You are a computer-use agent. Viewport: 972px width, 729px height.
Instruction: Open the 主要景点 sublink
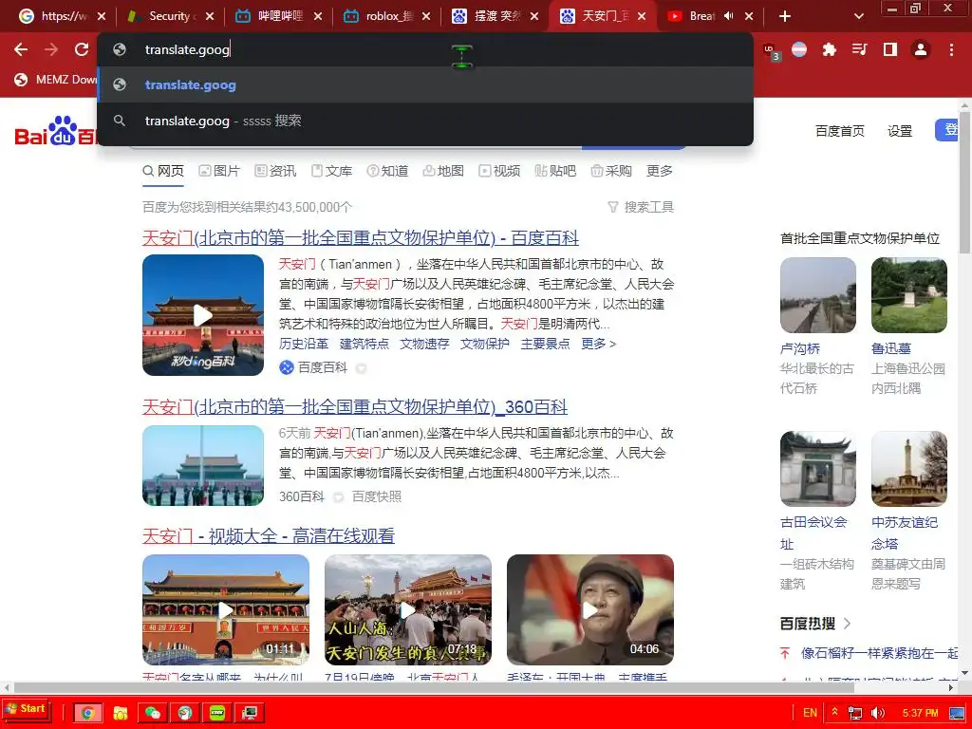(546, 344)
